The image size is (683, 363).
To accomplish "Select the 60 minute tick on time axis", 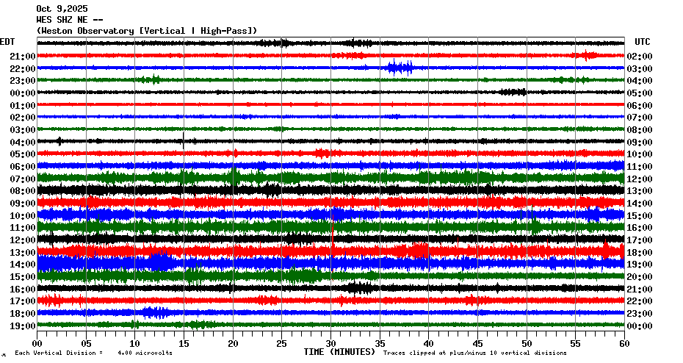I will (624, 343).
